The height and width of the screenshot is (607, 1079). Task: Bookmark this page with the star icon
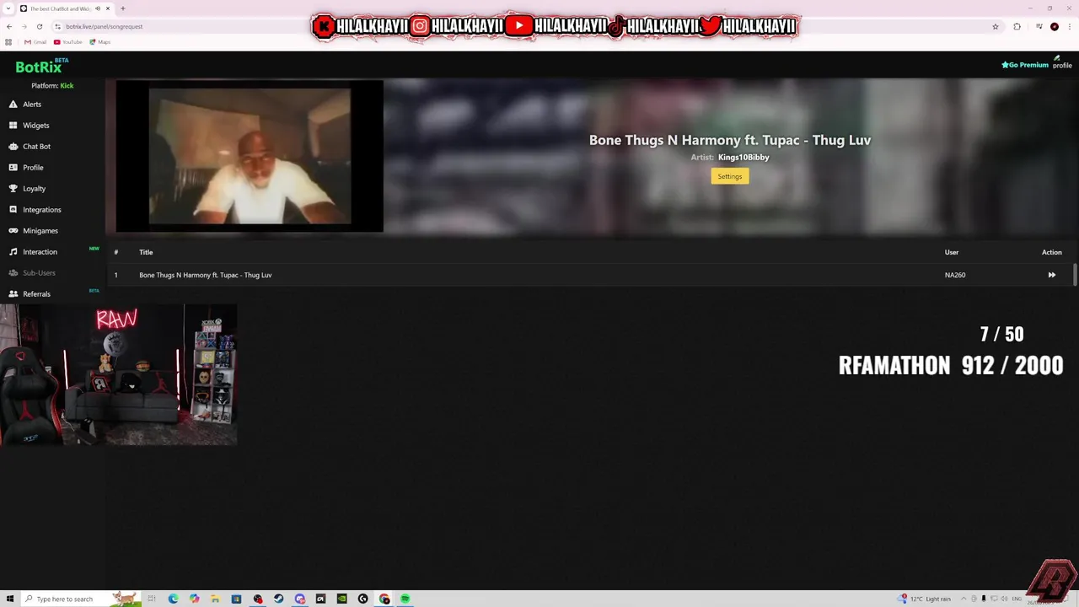click(x=996, y=26)
